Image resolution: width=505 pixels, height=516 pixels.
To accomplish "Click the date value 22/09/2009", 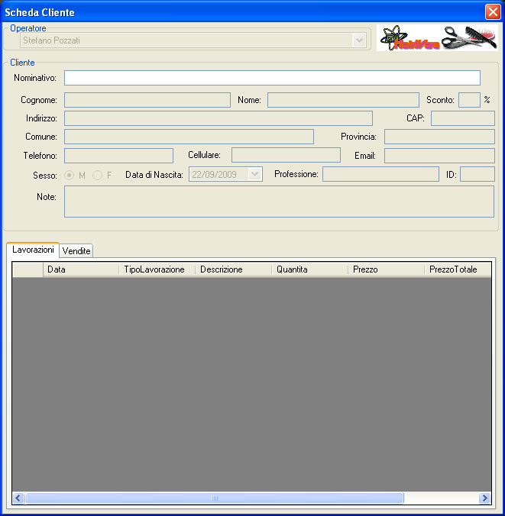I will tap(214, 174).
